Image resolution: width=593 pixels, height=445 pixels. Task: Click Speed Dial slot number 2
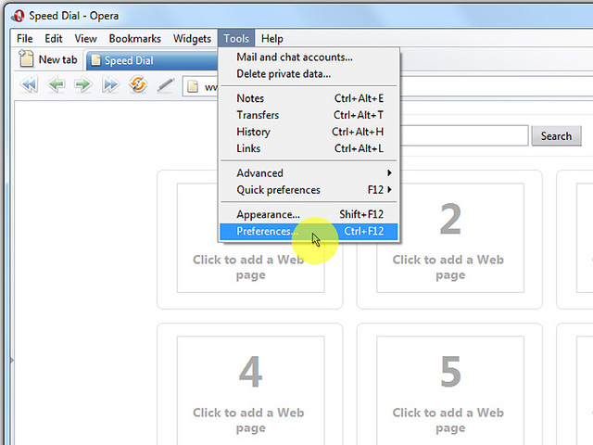point(449,238)
